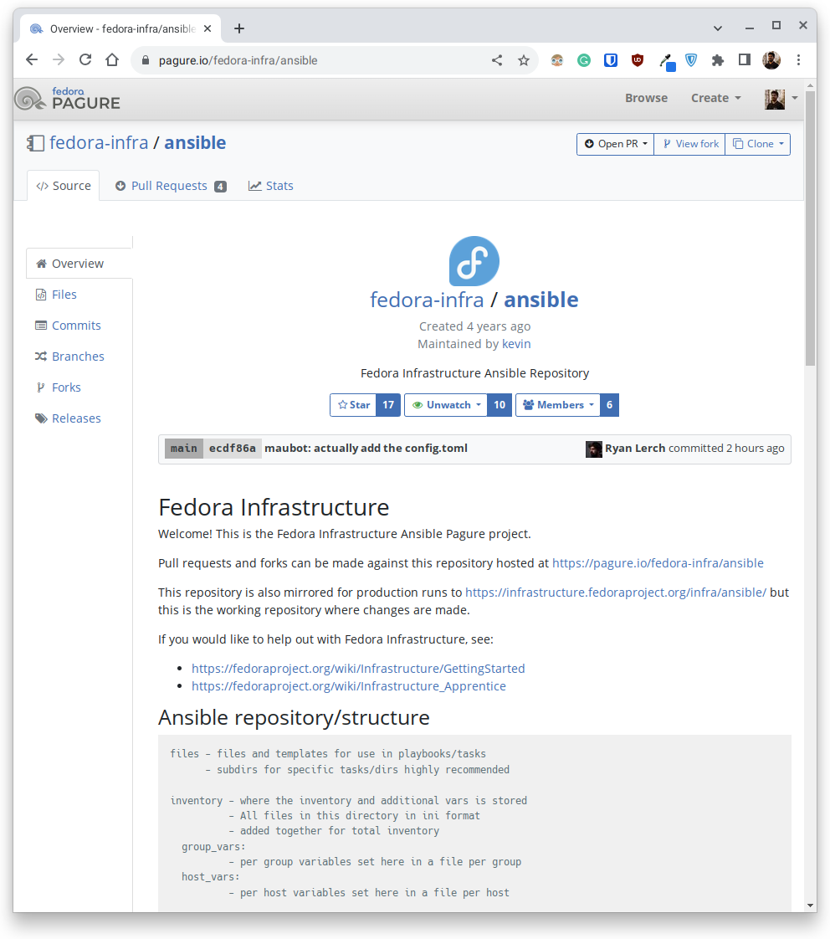Screen dimensions: 830x939
Task: Reload the page with the refresh icon
Action: point(85,60)
